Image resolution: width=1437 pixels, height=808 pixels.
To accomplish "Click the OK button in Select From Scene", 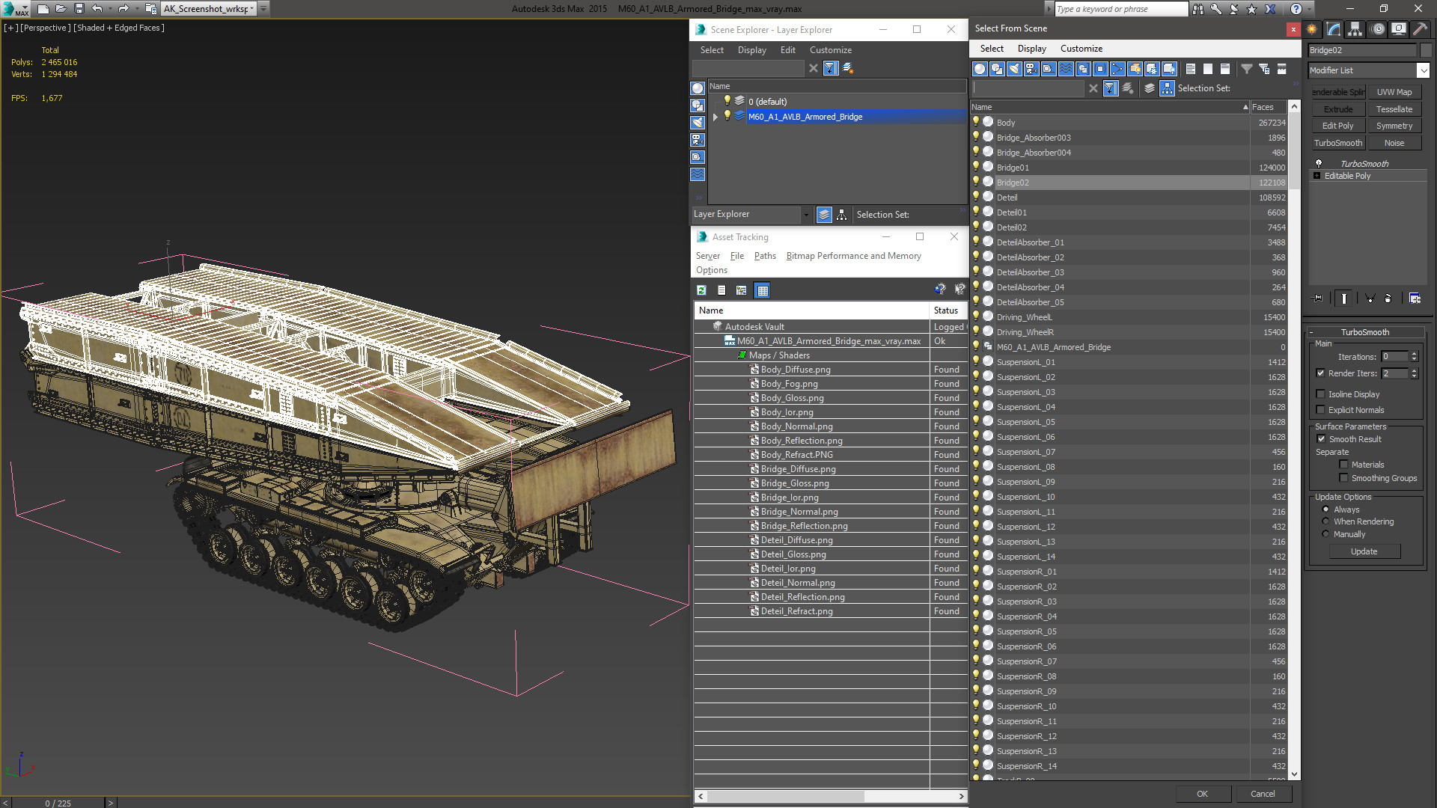I will 1202,794.
